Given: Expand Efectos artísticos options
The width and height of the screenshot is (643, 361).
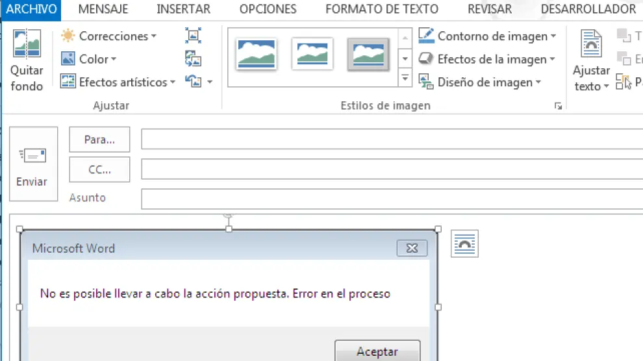Looking at the screenshot, I should pyautogui.click(x=118, y=82).
